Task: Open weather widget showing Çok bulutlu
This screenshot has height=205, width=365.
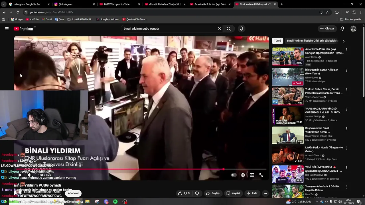Action: point(299,202)
